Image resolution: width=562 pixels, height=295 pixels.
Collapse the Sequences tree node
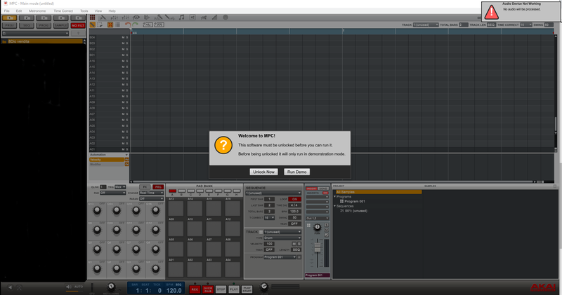tap(335, 206)
